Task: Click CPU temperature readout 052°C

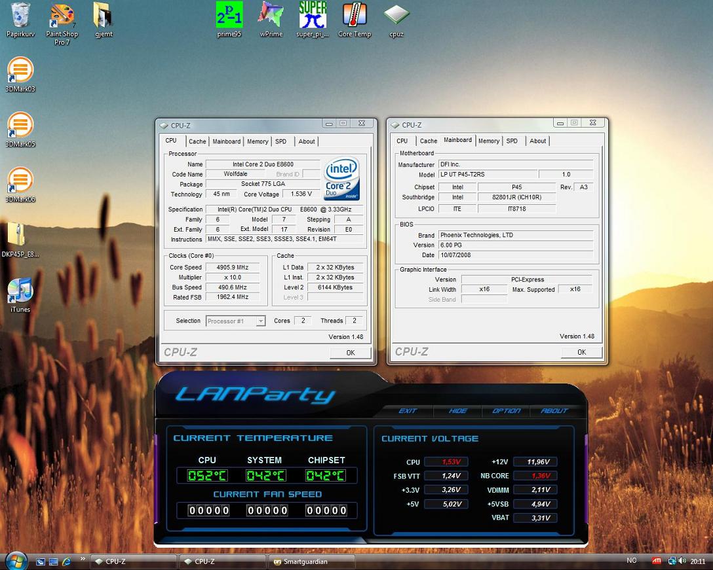Action: [x=207, y=476]
